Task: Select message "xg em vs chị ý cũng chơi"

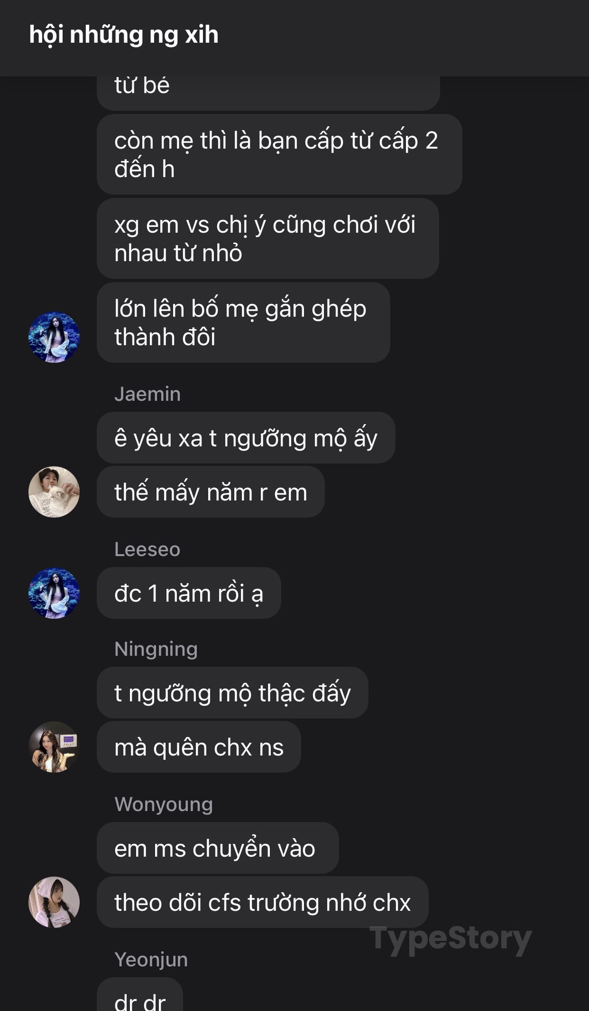Action: 268,239
